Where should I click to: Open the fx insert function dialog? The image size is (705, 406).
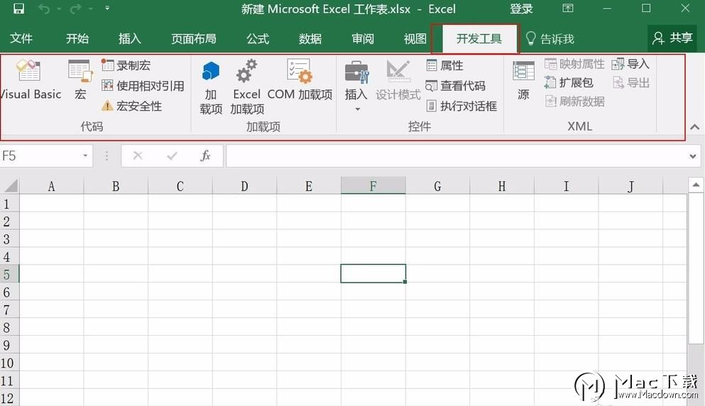205,155
